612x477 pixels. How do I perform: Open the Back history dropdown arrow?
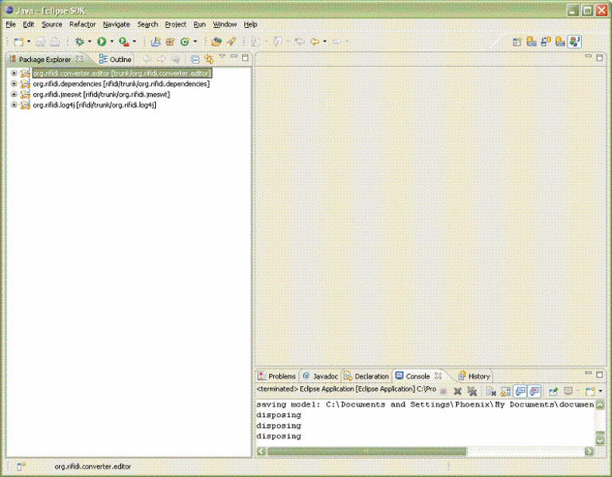pyautogui.click(x=325, y=41)
